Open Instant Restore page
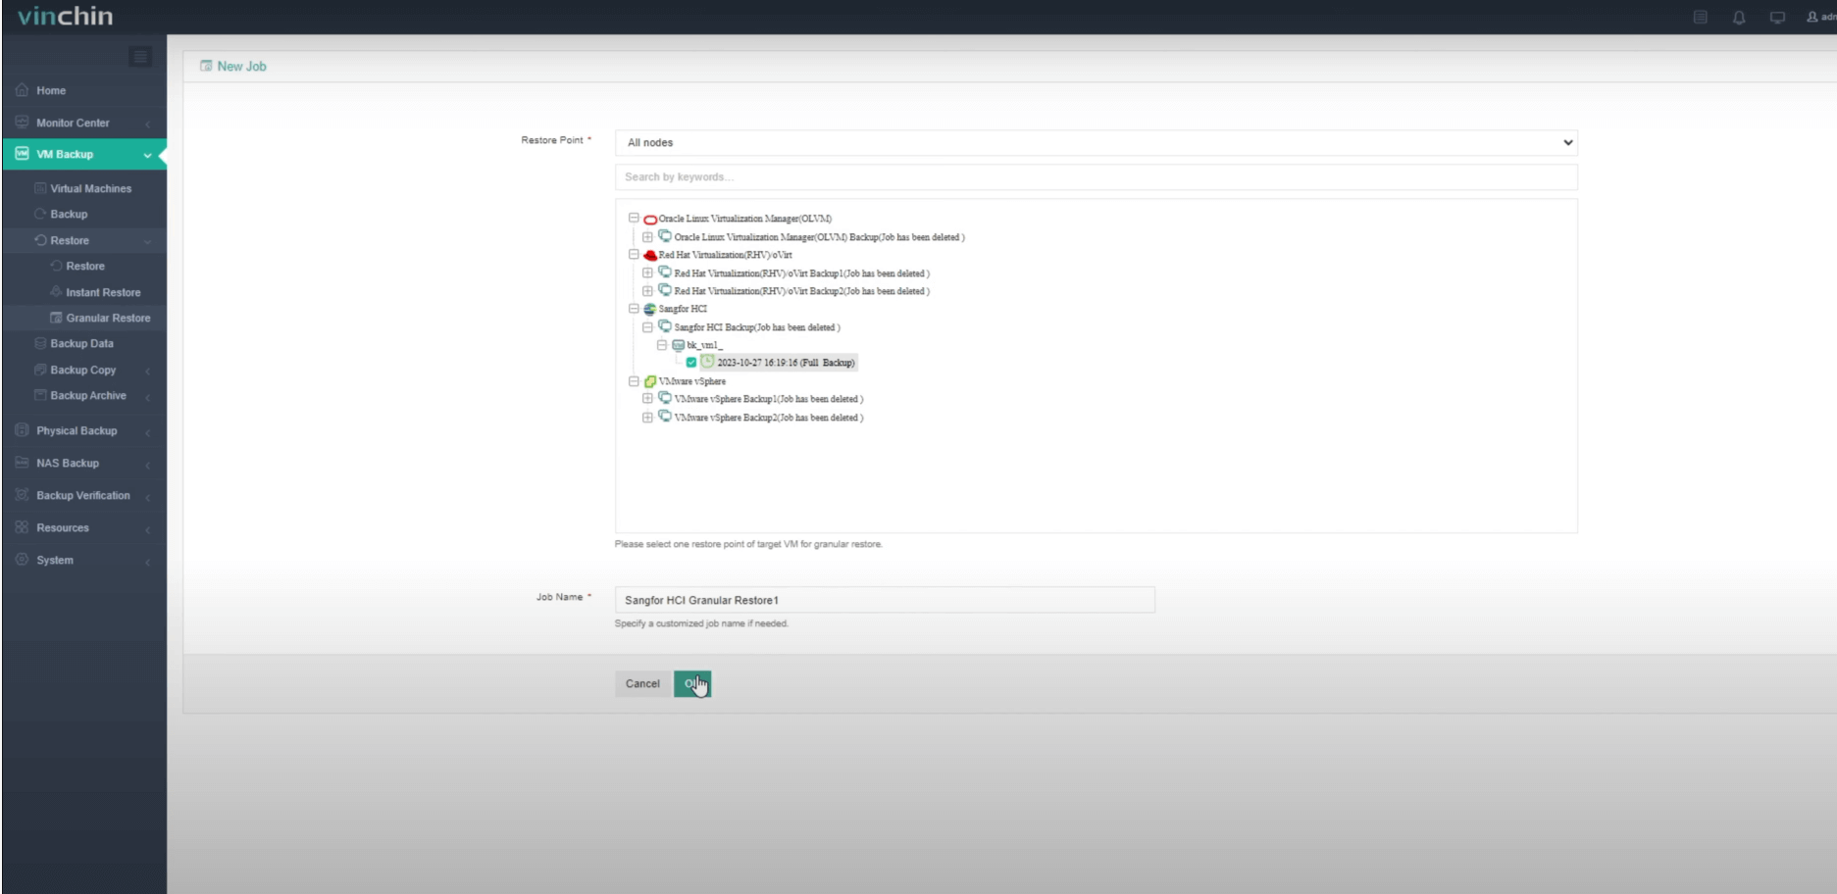 pos(103,292)
